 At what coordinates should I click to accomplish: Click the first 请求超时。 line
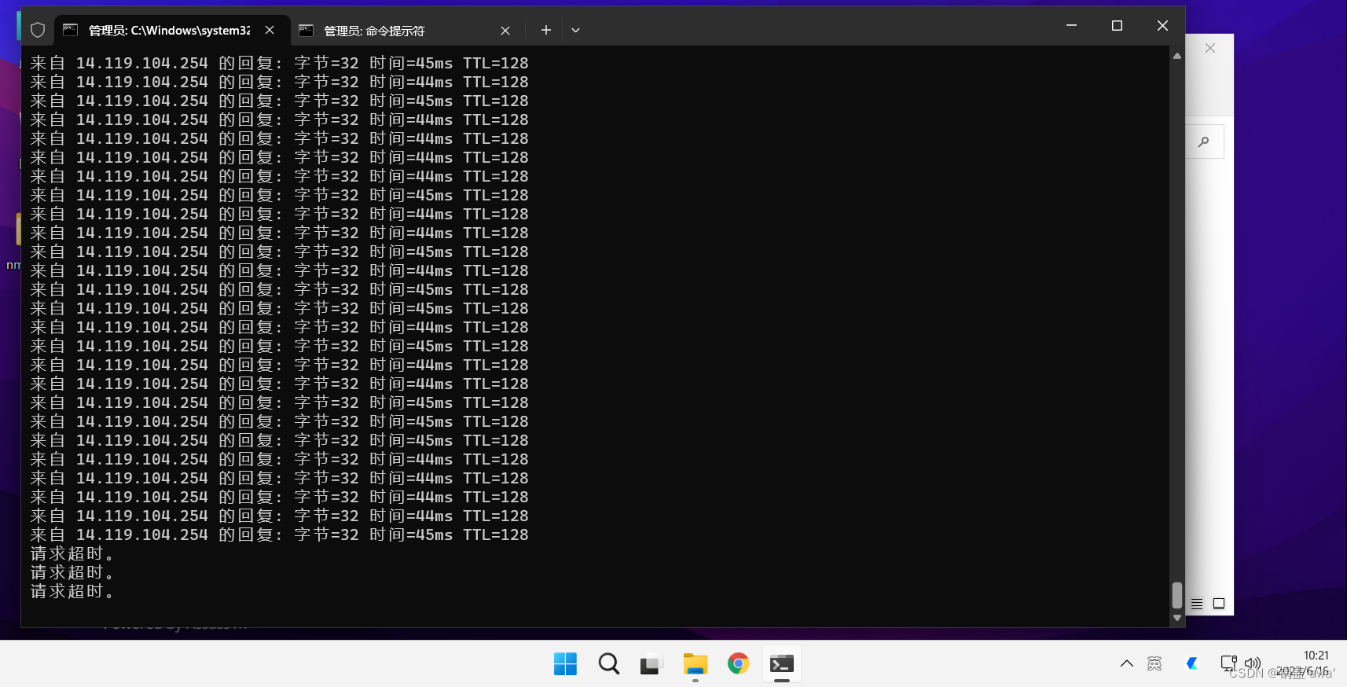pos(72,553)
